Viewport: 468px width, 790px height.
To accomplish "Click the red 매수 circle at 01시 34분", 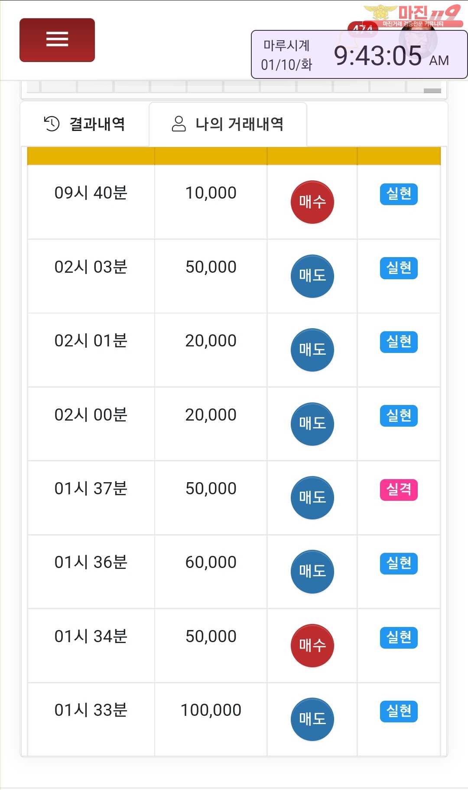I will coord(312,645).
